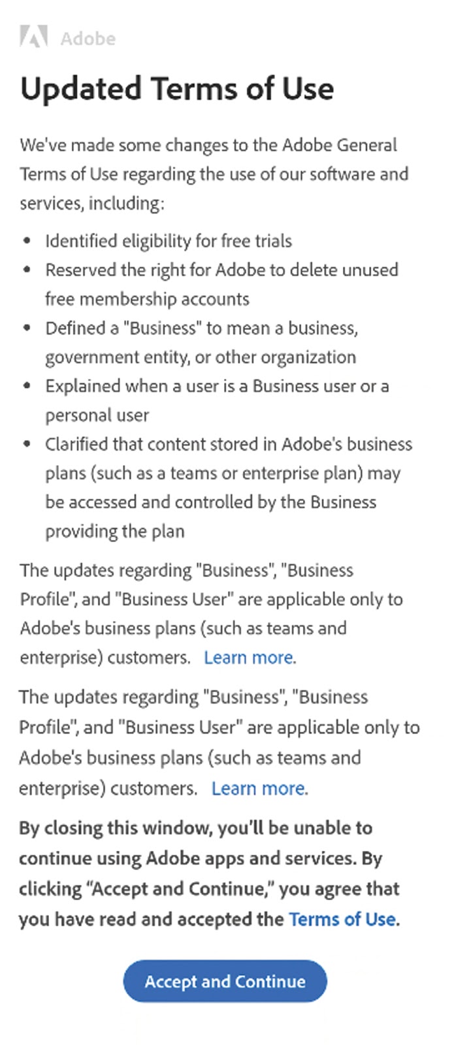Click the bullet dot before "Clarified that content"
This screenshot has width=469, height=1045.
pyautogui.click(x=27, y=444)
